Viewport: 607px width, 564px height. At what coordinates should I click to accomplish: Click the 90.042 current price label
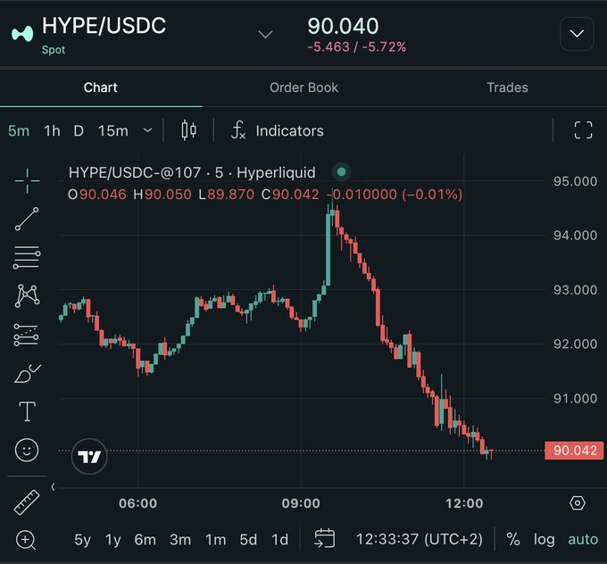tap(574, 450)
